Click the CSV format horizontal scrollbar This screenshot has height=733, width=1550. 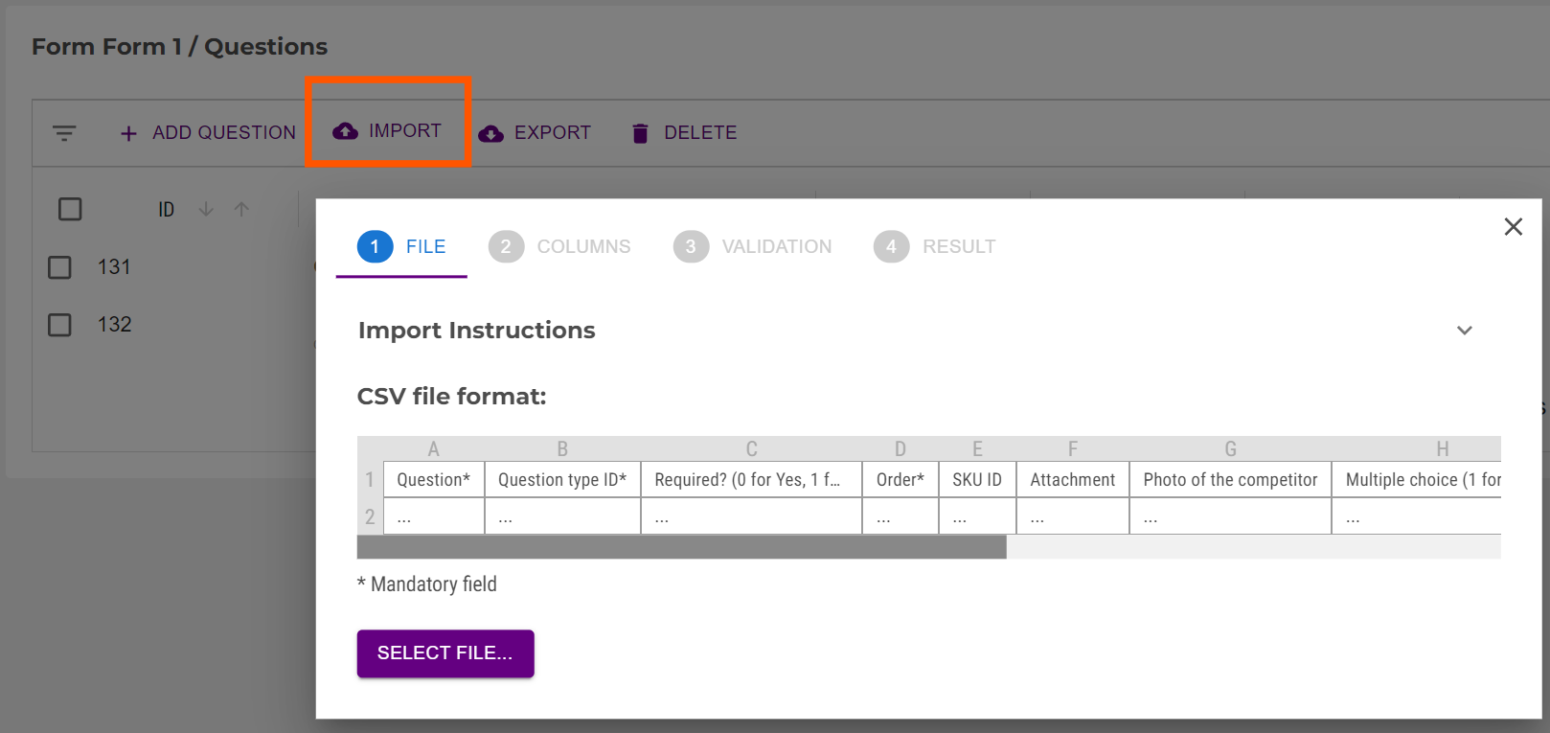tap(681, 547)
